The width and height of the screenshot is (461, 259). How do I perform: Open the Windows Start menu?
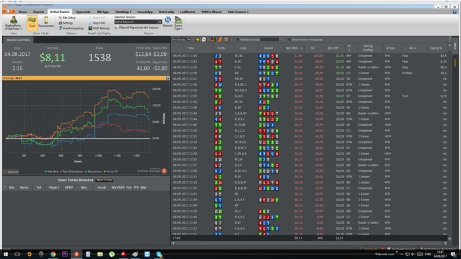click(x=5, y=254)
